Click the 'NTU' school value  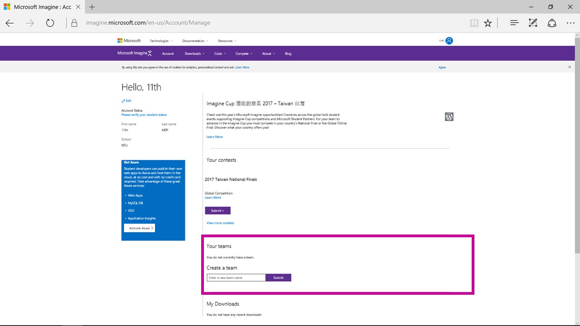[x=125, y=145]
